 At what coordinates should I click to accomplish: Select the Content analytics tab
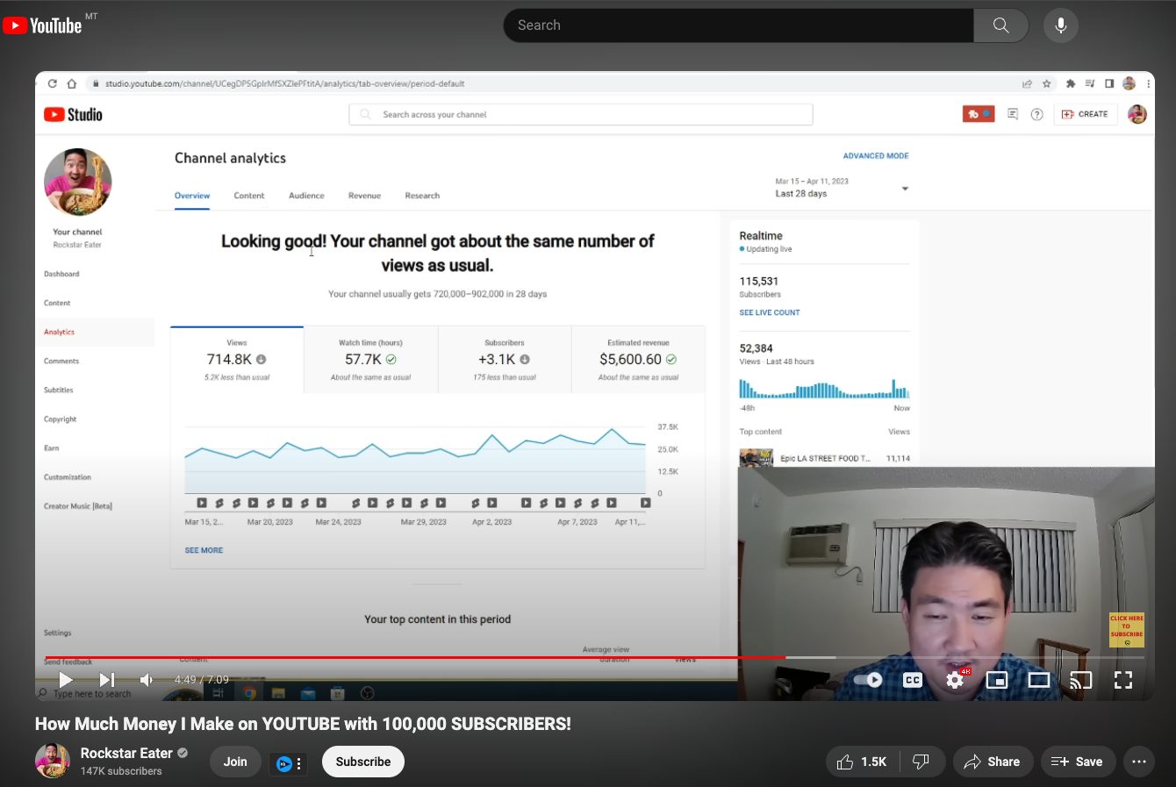[x=249, y=196]
